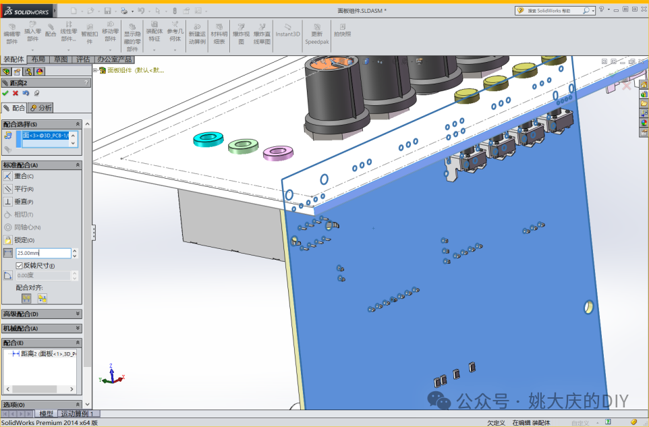Click the green checkmark to confirm mate
649x427 pixels.
click(x=5, y=93)
